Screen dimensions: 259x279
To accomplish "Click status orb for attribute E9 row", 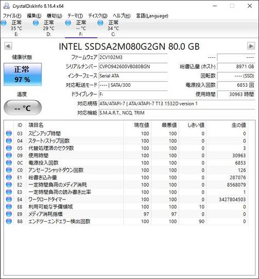I will 9,214.
